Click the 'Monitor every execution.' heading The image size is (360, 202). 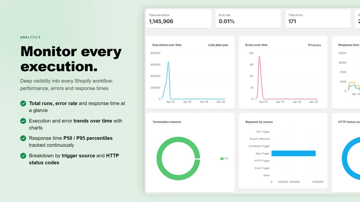71,59
